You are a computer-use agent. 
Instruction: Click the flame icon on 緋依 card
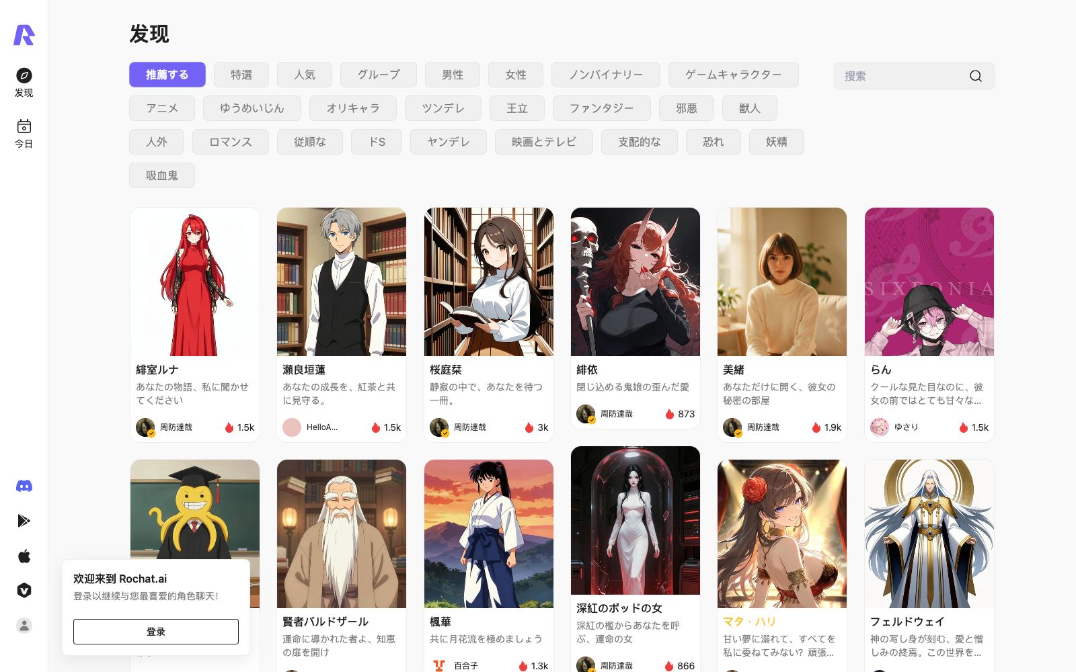(x=670, y=414)
